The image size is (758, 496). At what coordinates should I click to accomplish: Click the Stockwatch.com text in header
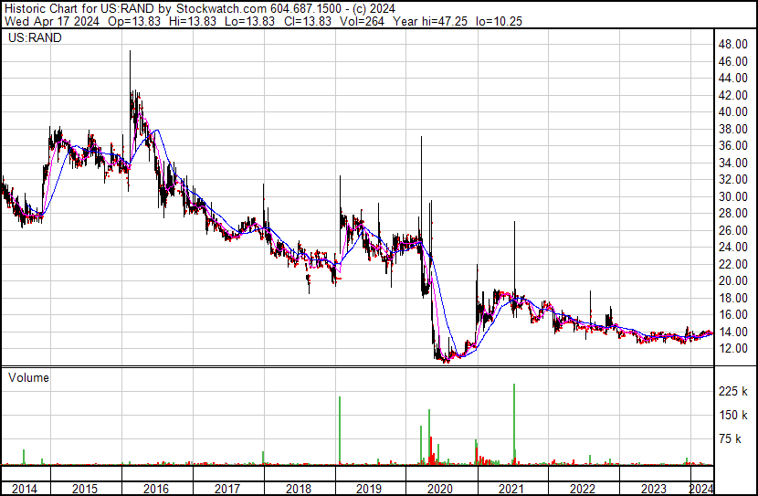[x=216, y=7]
